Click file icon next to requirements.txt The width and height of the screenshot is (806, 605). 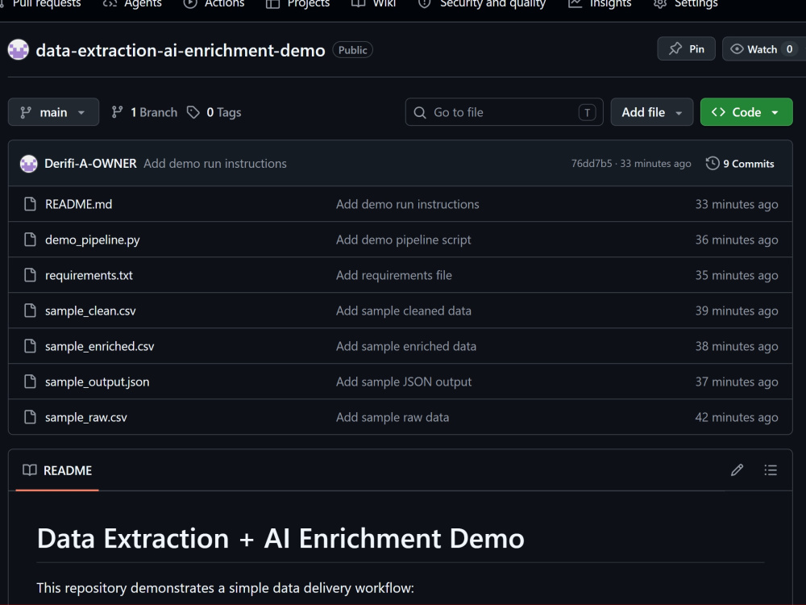pyautogui.click(x=31, y=275)
